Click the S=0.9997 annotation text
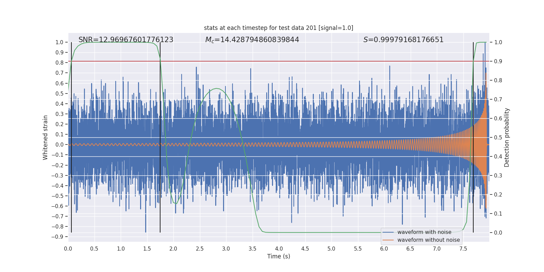This screenshot has width=544, height=272. point(403,40)
